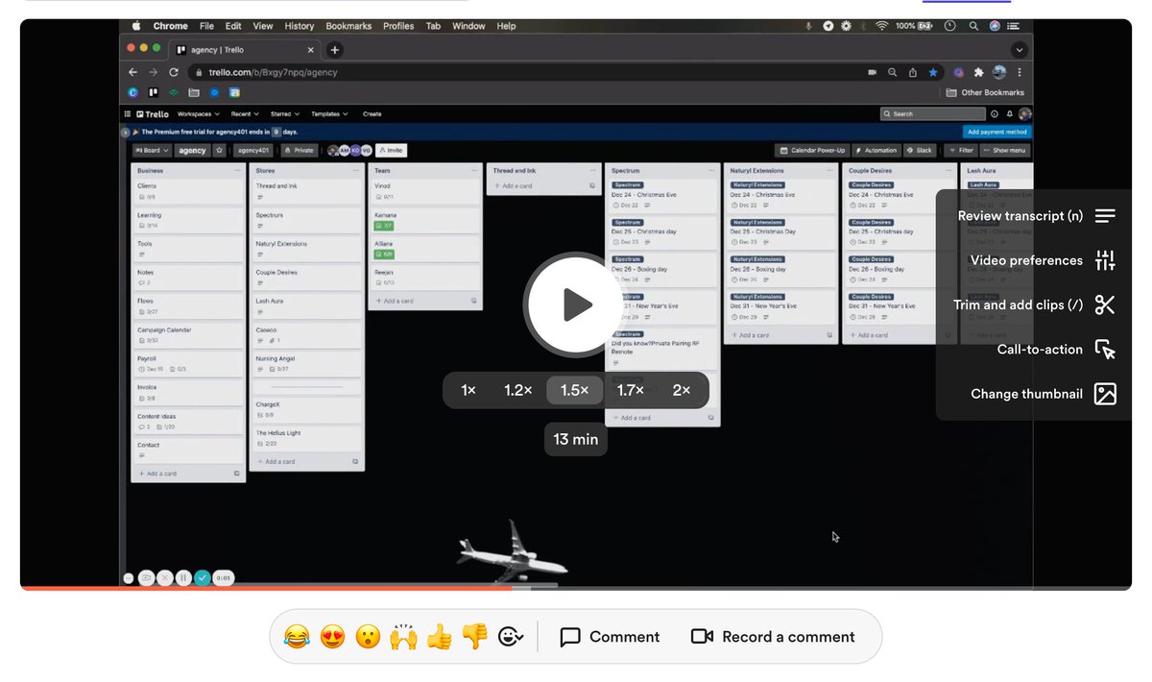Open the Calendar Power-Up button
This screenshot has height=682, width=1152.
point(811,150)
